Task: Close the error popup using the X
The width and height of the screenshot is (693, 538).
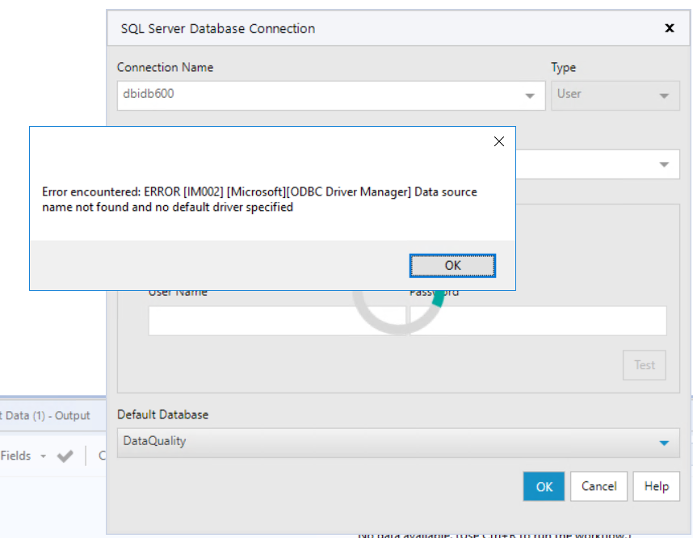Action: click(x=498, y=141)
